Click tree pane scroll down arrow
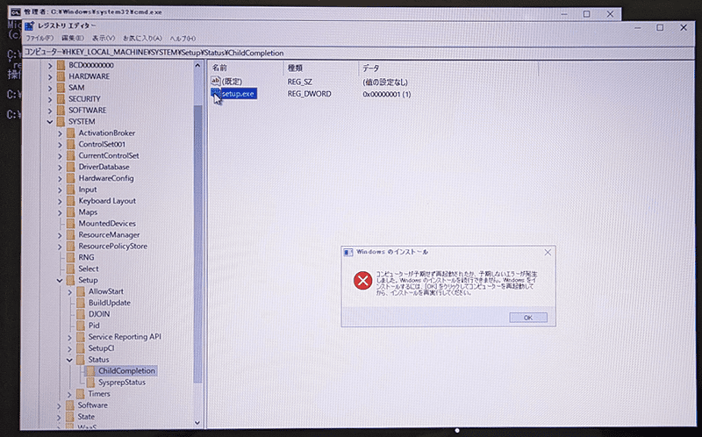 point(197,423)
